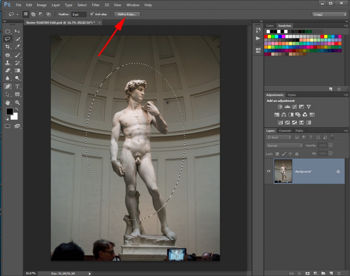Select the Lasso tool in toolbox
This screenshot has height=276, width=350.
click(x=8, y=39)
